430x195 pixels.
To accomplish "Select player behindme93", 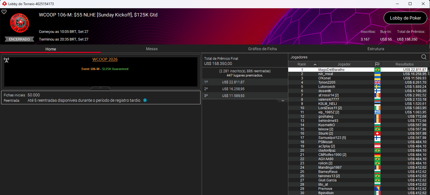I will (358, 121).
